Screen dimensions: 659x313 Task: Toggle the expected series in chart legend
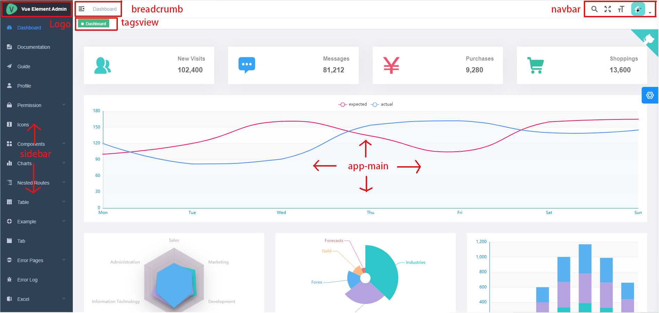(353, 104)
